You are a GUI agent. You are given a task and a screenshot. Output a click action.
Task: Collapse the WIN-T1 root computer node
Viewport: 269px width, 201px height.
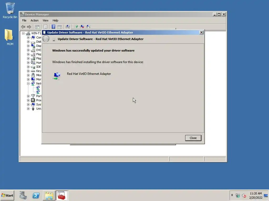(x=23, y=33)
